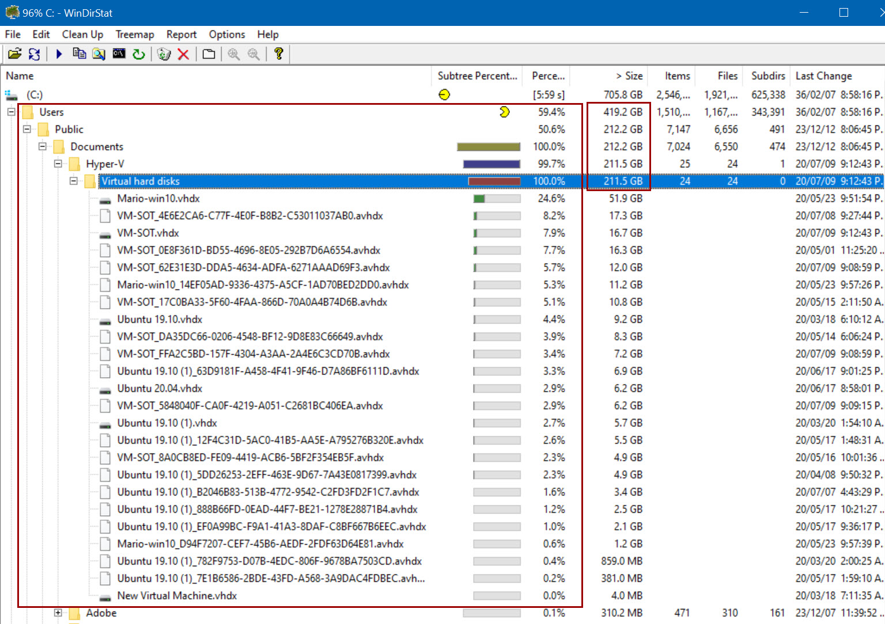This screenshot has width=885, height=624.
Task: Click the olive percentage bar for Documents
Action: 489,147
